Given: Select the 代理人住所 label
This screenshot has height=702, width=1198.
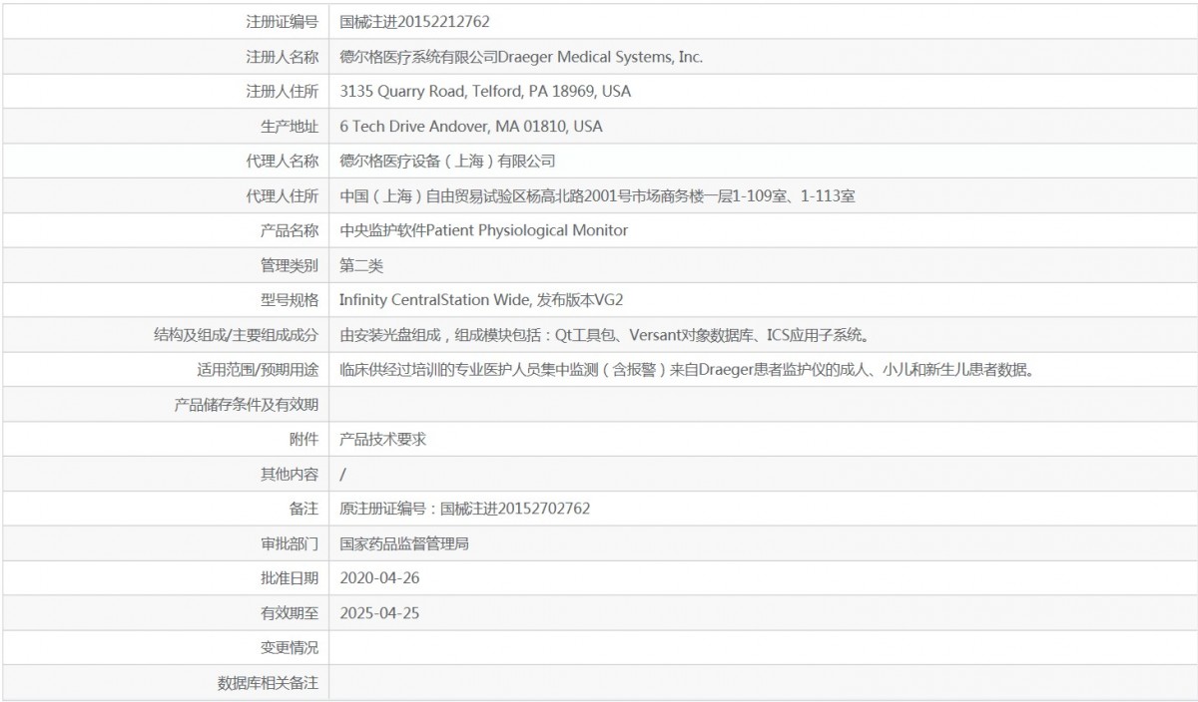Looking at the screenshot, I should pyautogui.click(x=283, y=195).
